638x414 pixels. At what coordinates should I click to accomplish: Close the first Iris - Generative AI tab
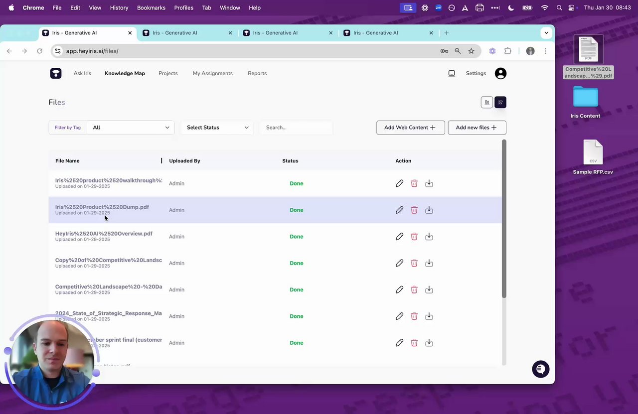pos(130,33)
